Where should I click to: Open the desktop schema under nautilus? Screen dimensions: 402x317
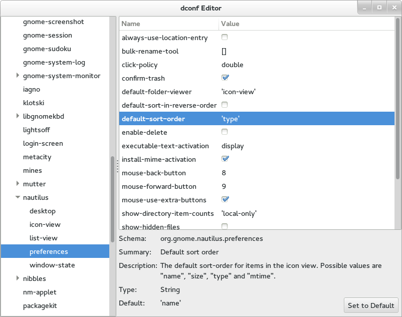43,211
